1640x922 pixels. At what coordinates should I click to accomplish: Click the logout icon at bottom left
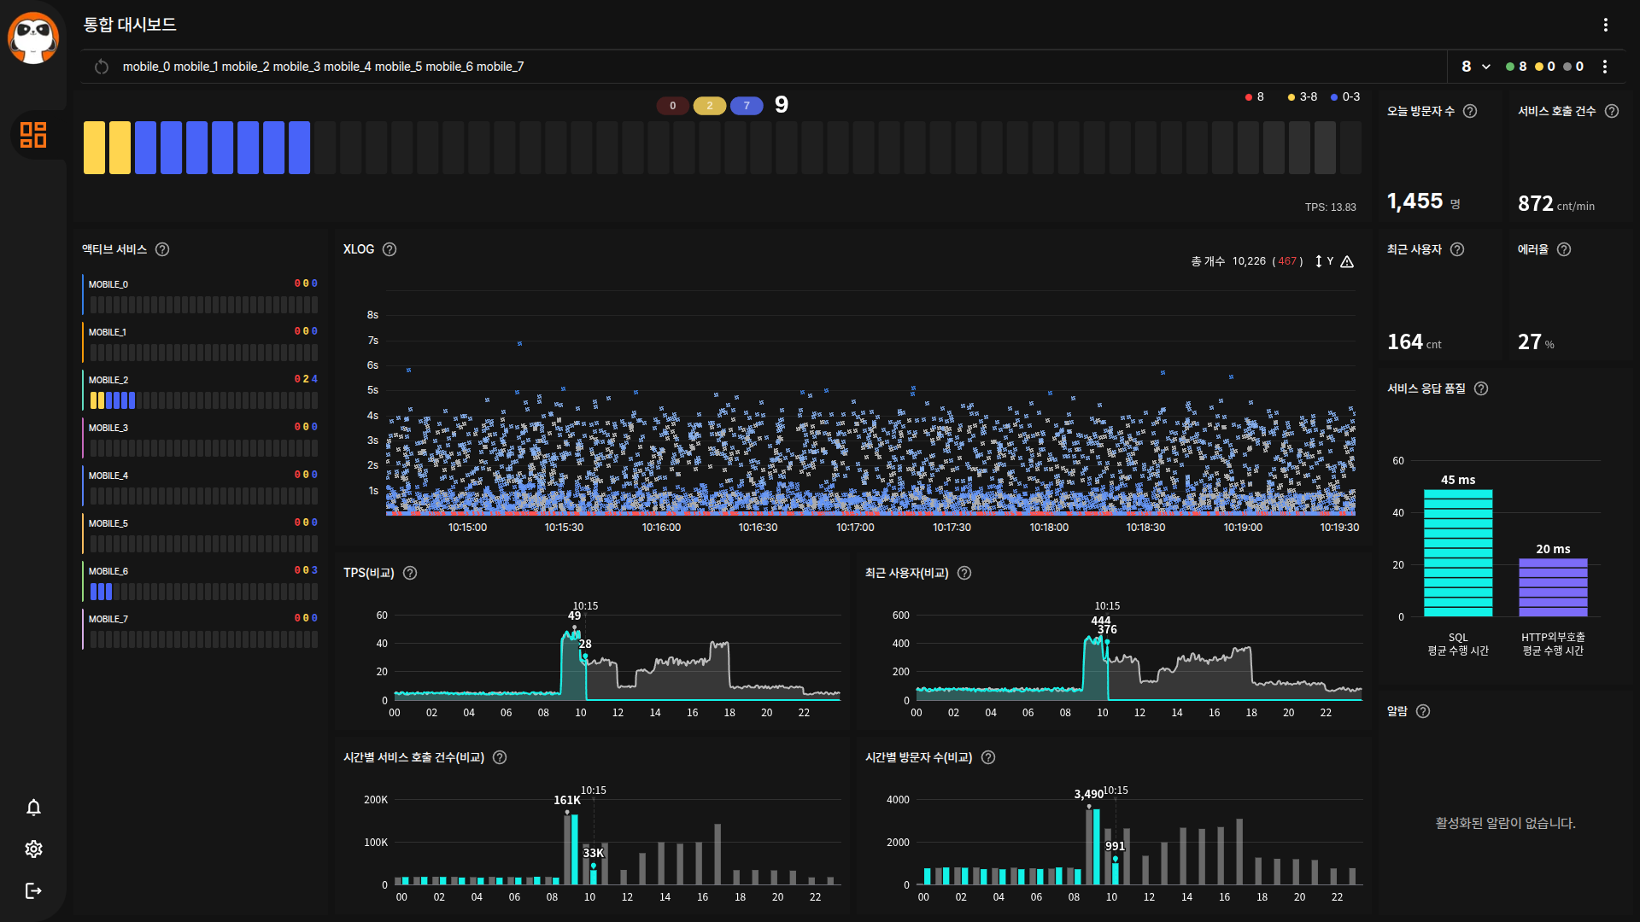coord(33,890)
